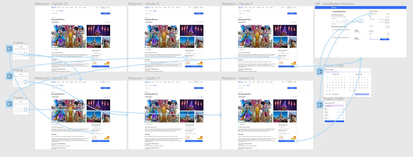The image size is (413, 157).
Task: Click prototype node at Opção 9 bottom blue button
Action: [296, 66]
